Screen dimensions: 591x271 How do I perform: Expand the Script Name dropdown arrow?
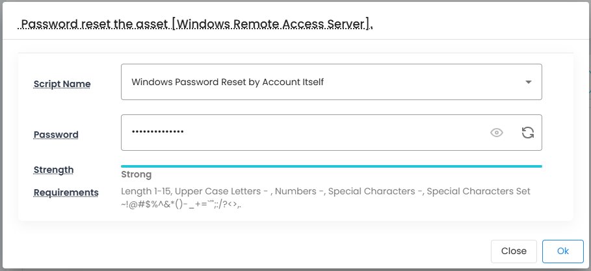529,82
